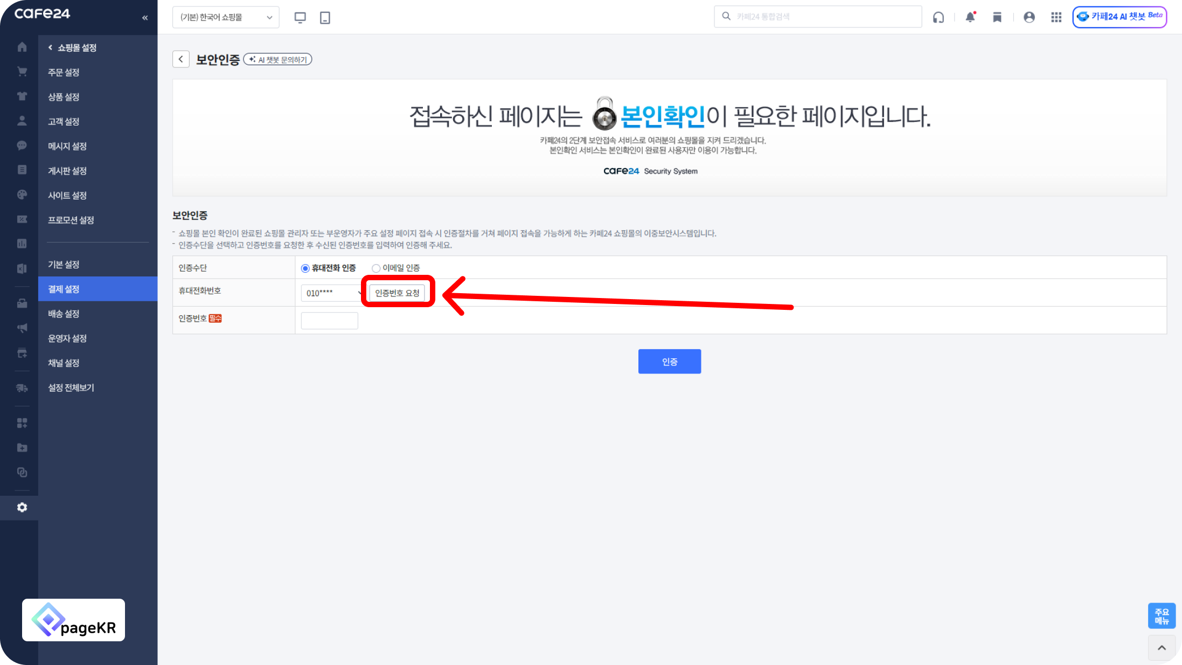Click the bookmark icon in top bar

[997, 17]
